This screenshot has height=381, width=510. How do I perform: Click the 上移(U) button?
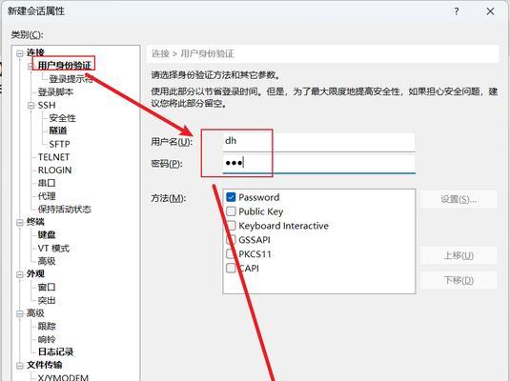[459, 255]
